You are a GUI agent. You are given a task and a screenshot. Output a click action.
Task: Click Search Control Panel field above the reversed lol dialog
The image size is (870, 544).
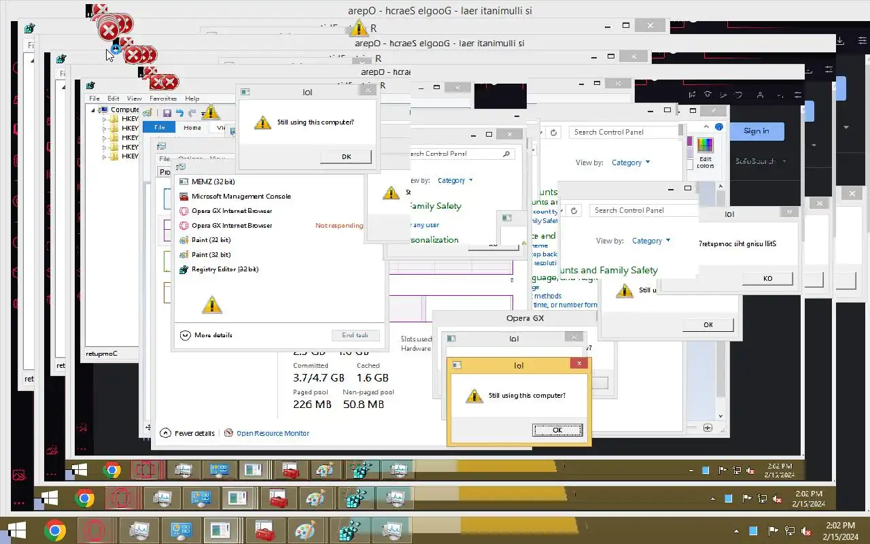pyautogui.click(x=644, y=210)
